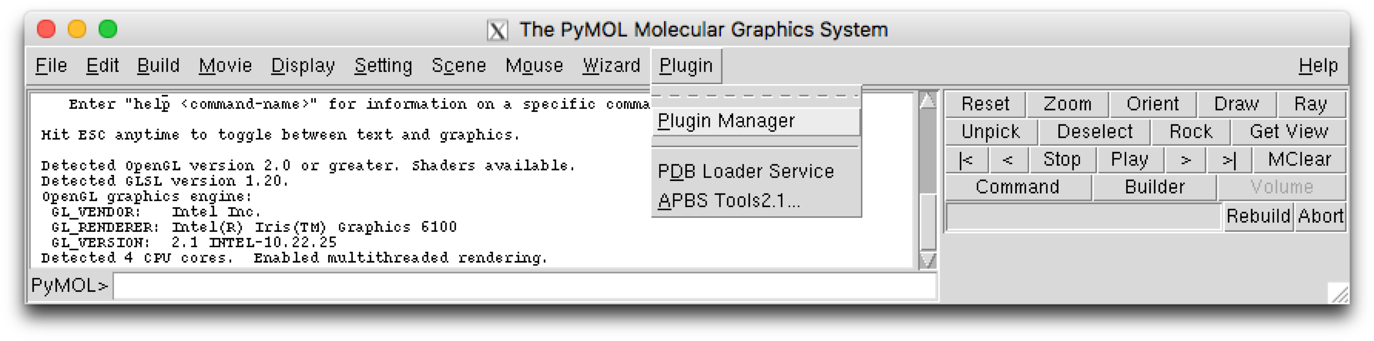Stop movie playback

point(1062,159)
